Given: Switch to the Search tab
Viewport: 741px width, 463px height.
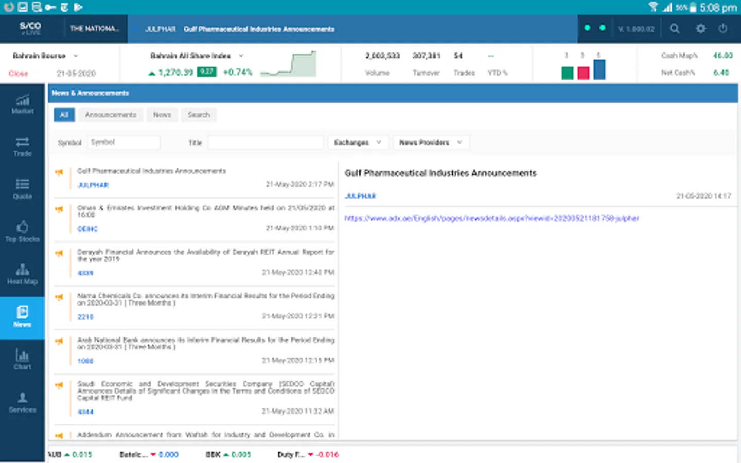Looking at the screenshot, I should tap(199, 115).
